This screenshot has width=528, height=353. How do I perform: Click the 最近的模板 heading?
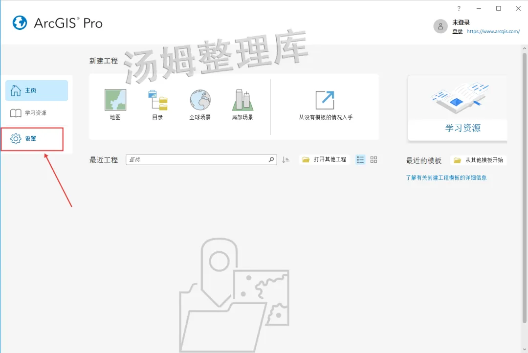coord(423,161)
